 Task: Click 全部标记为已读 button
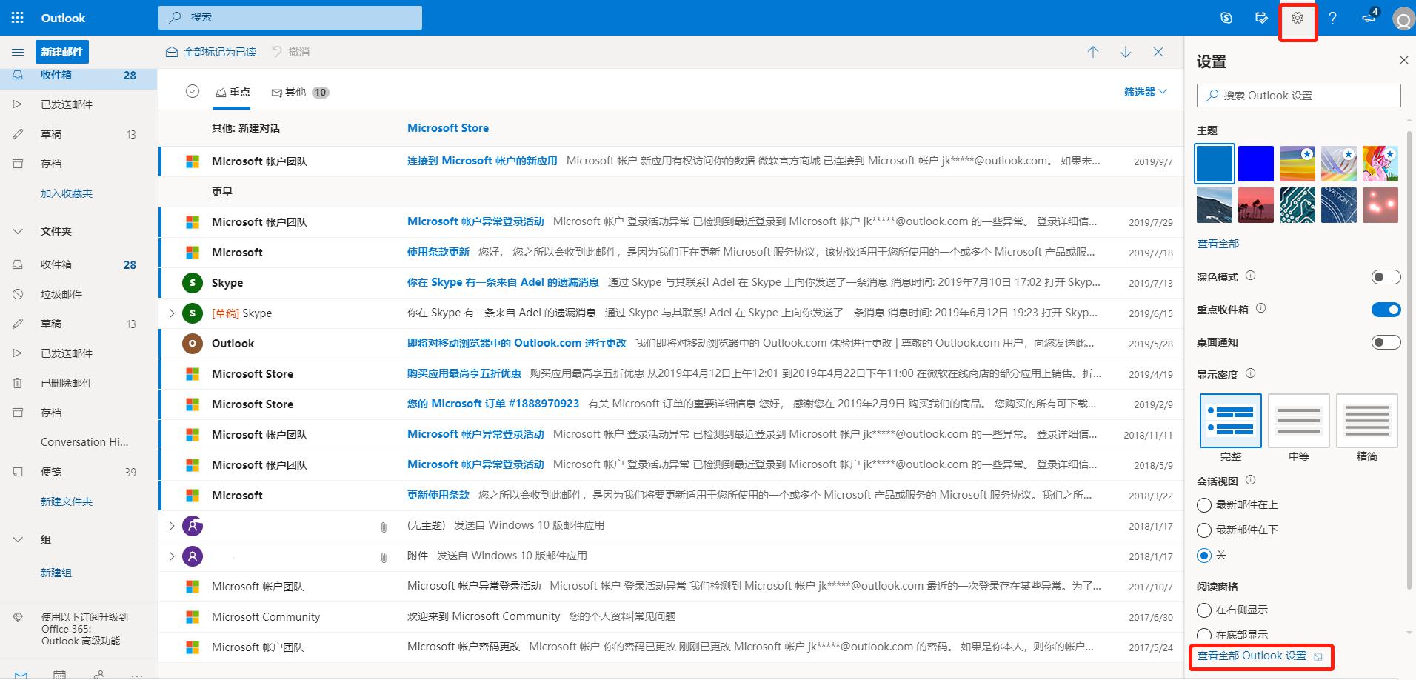211,52
